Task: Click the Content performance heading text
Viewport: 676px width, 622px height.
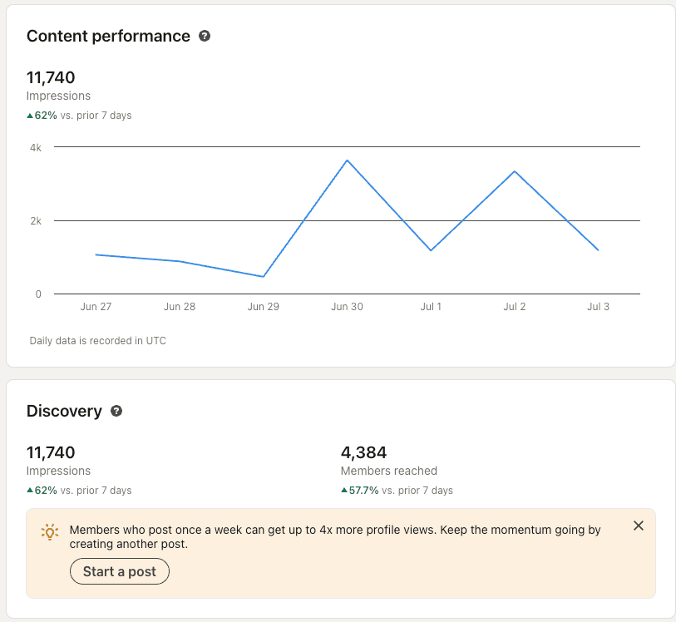Action: tap(108, 37)
